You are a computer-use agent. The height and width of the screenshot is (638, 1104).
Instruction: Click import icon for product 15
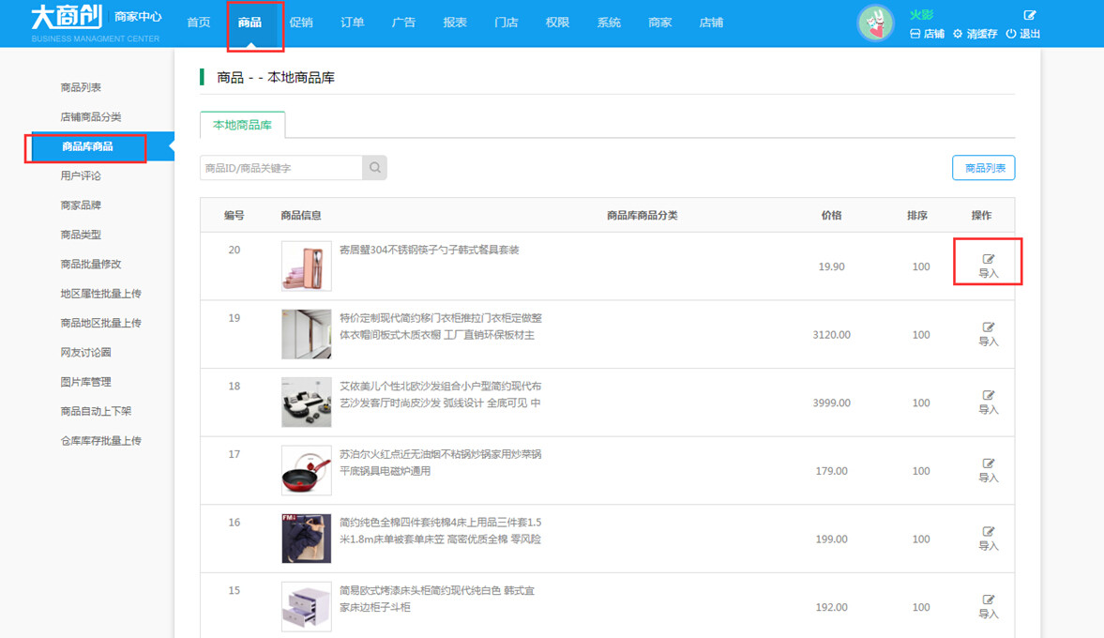pos(988,600)
